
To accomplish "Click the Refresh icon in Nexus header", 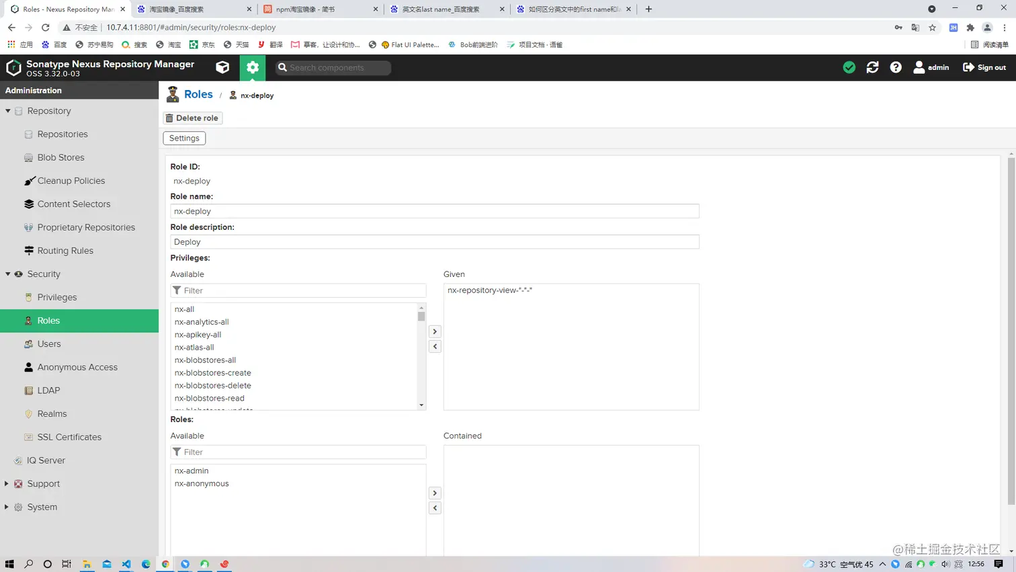I will coord(872,67).
